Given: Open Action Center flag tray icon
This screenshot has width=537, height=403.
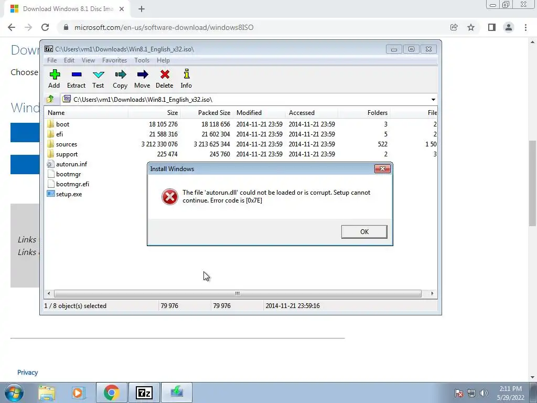Looking at the screenshot, I should (x=458, y=393).
